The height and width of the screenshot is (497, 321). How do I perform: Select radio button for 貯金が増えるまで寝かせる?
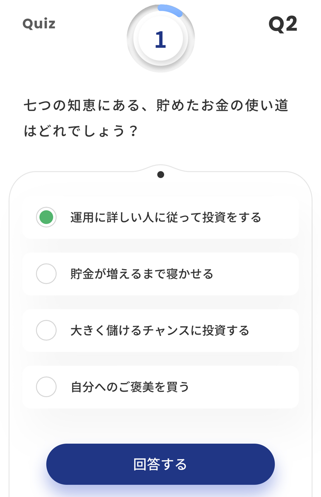[x=46, y=274]
